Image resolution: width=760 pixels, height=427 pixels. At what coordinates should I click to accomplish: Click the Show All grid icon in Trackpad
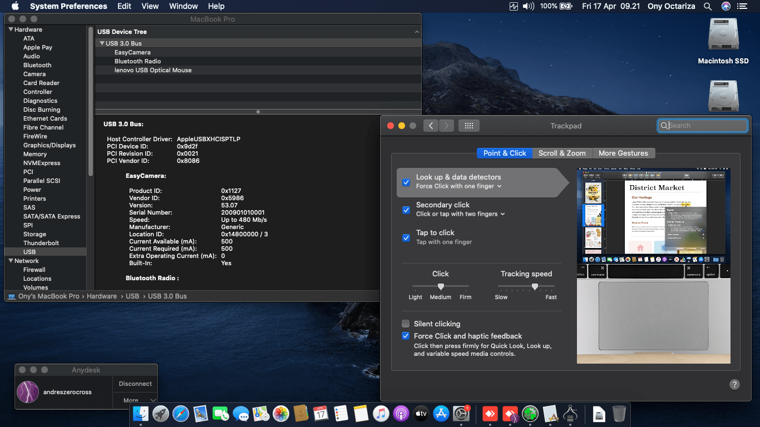tap(468, 126)
